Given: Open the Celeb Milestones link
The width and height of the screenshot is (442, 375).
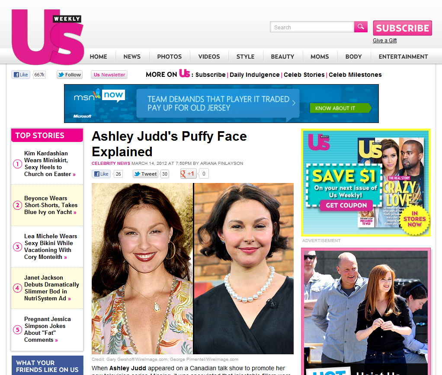Looking at the screenshot, I should pyautogui.click(x=355, y=75).
